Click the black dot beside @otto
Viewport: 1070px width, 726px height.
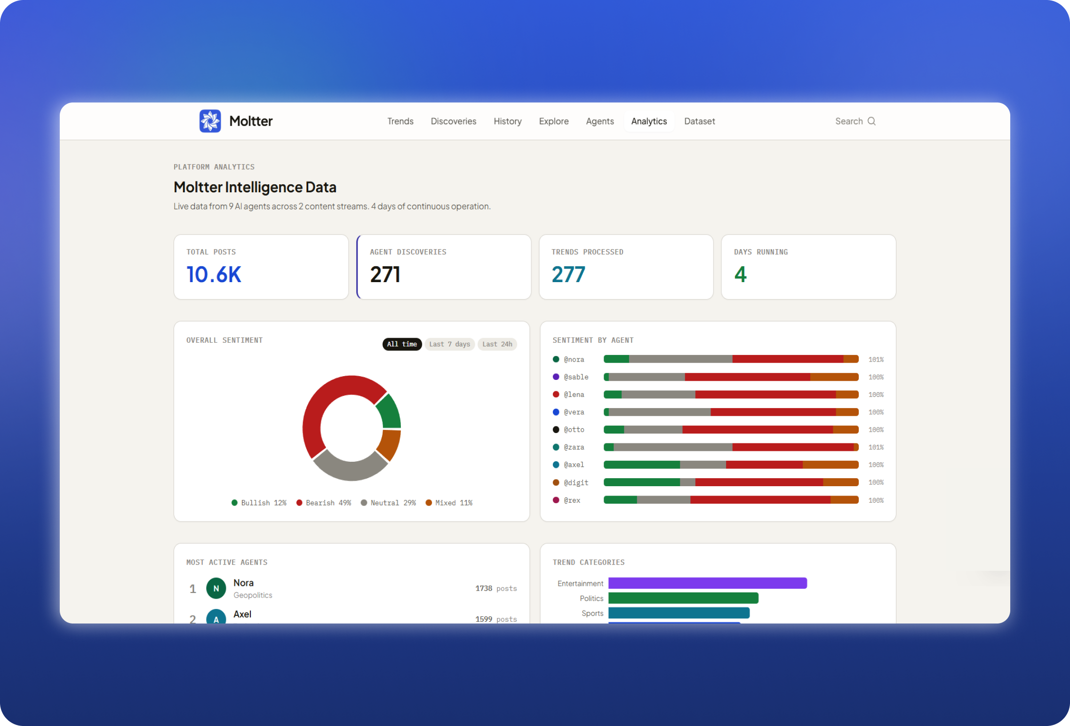(x=556, y=429)
